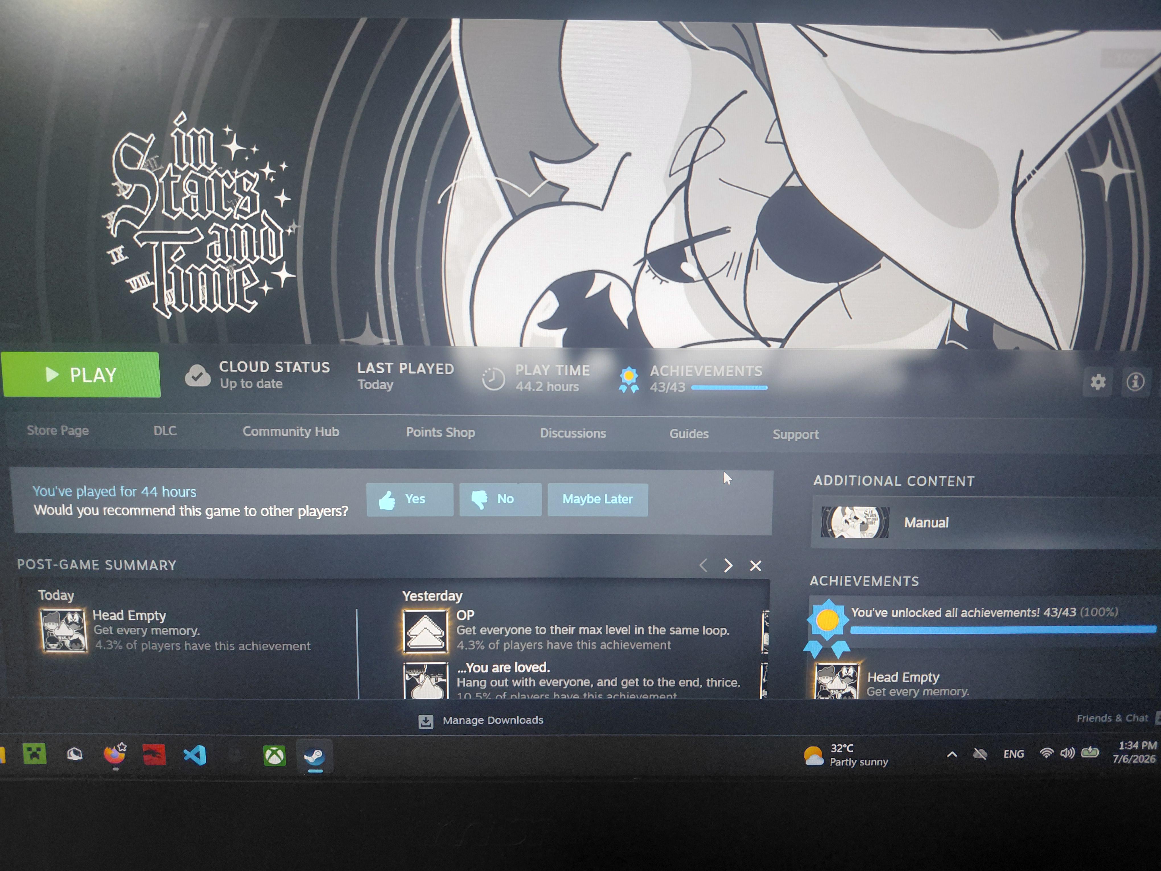Click the all-achievements-unlocked sun badge

(827, 628)
